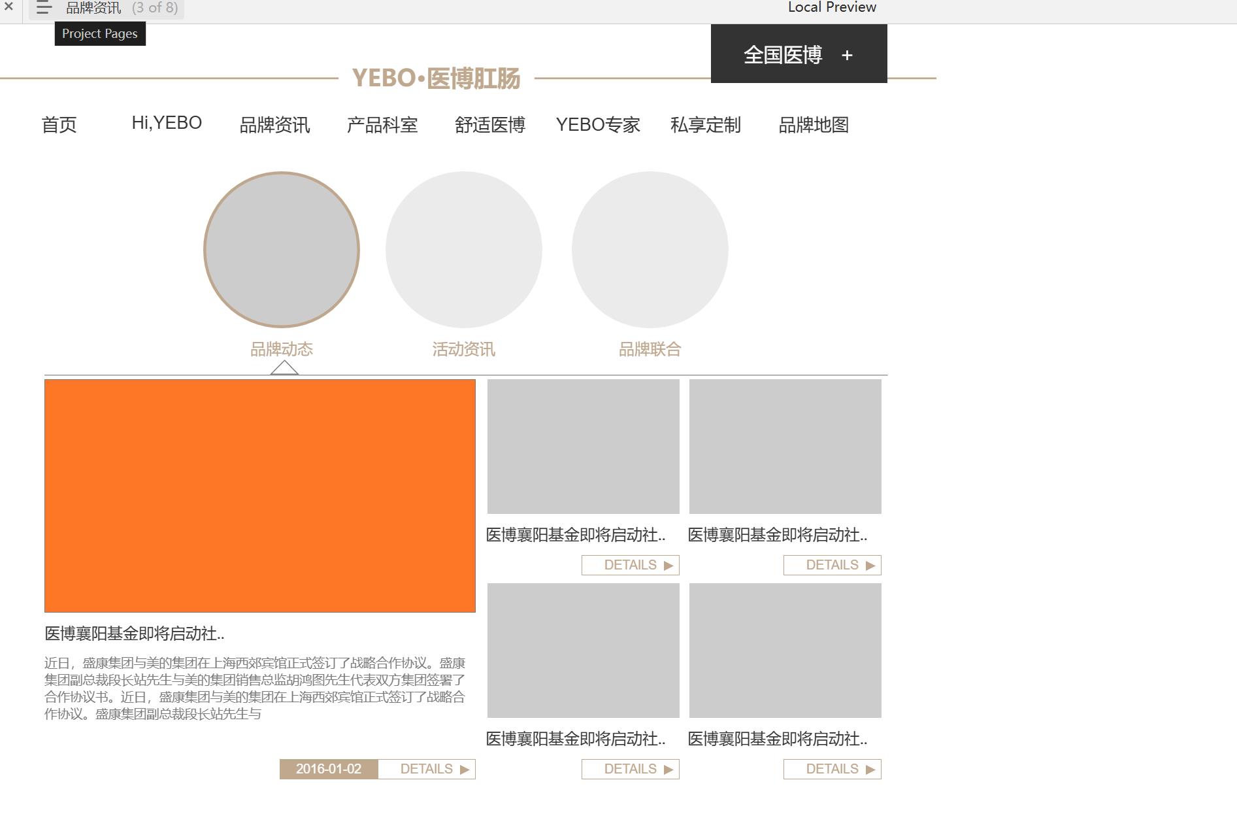
Task: Open the large orange featured image
Action: (260, 496)
